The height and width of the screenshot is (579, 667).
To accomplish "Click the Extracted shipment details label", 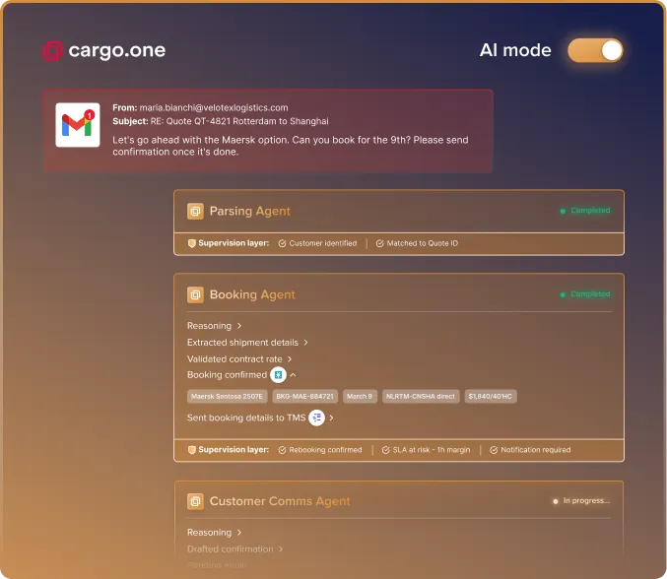I will coord(243,343).
